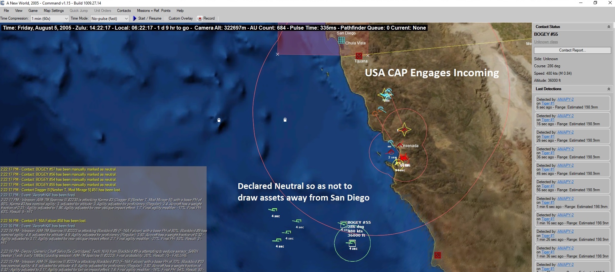This screenshot has height=272, width=615.
Task: Click the 'F-16A Falcon #58 has been lost' log line
Action: point(43,221)
